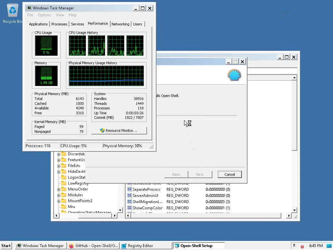Click the 6:45 PM clock
This screenshot has height=250, width=333.
click(316, 246)
